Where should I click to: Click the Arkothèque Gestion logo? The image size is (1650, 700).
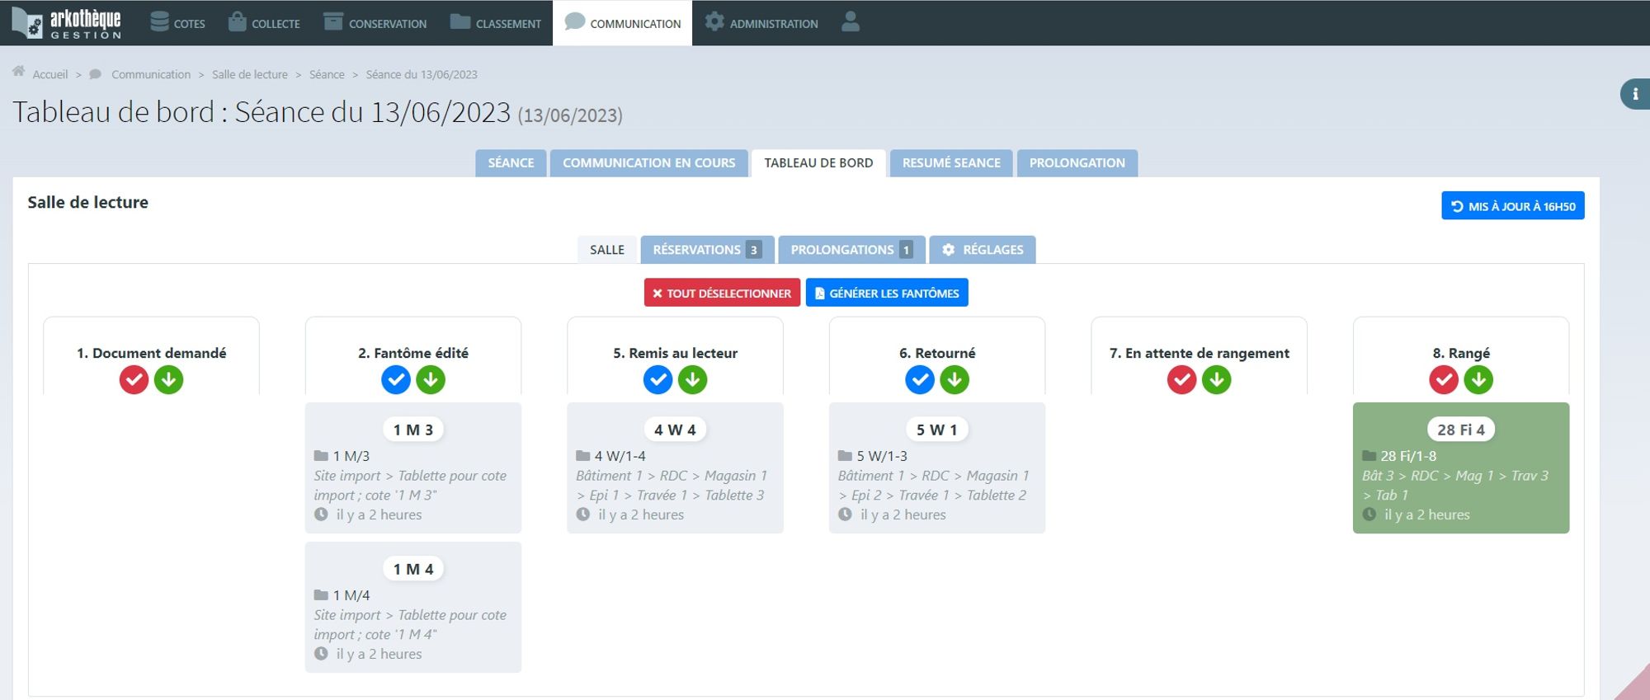(68, 23)
